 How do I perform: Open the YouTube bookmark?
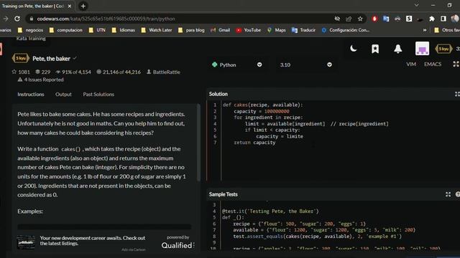click(x=249, y=30)
